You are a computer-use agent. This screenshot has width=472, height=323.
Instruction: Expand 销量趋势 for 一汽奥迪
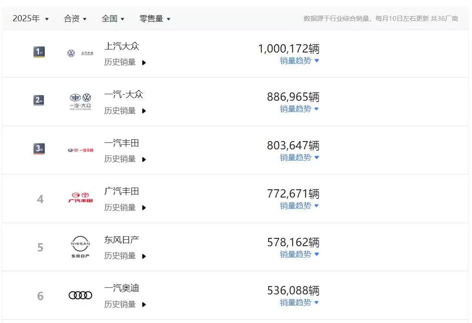point(299,302)
